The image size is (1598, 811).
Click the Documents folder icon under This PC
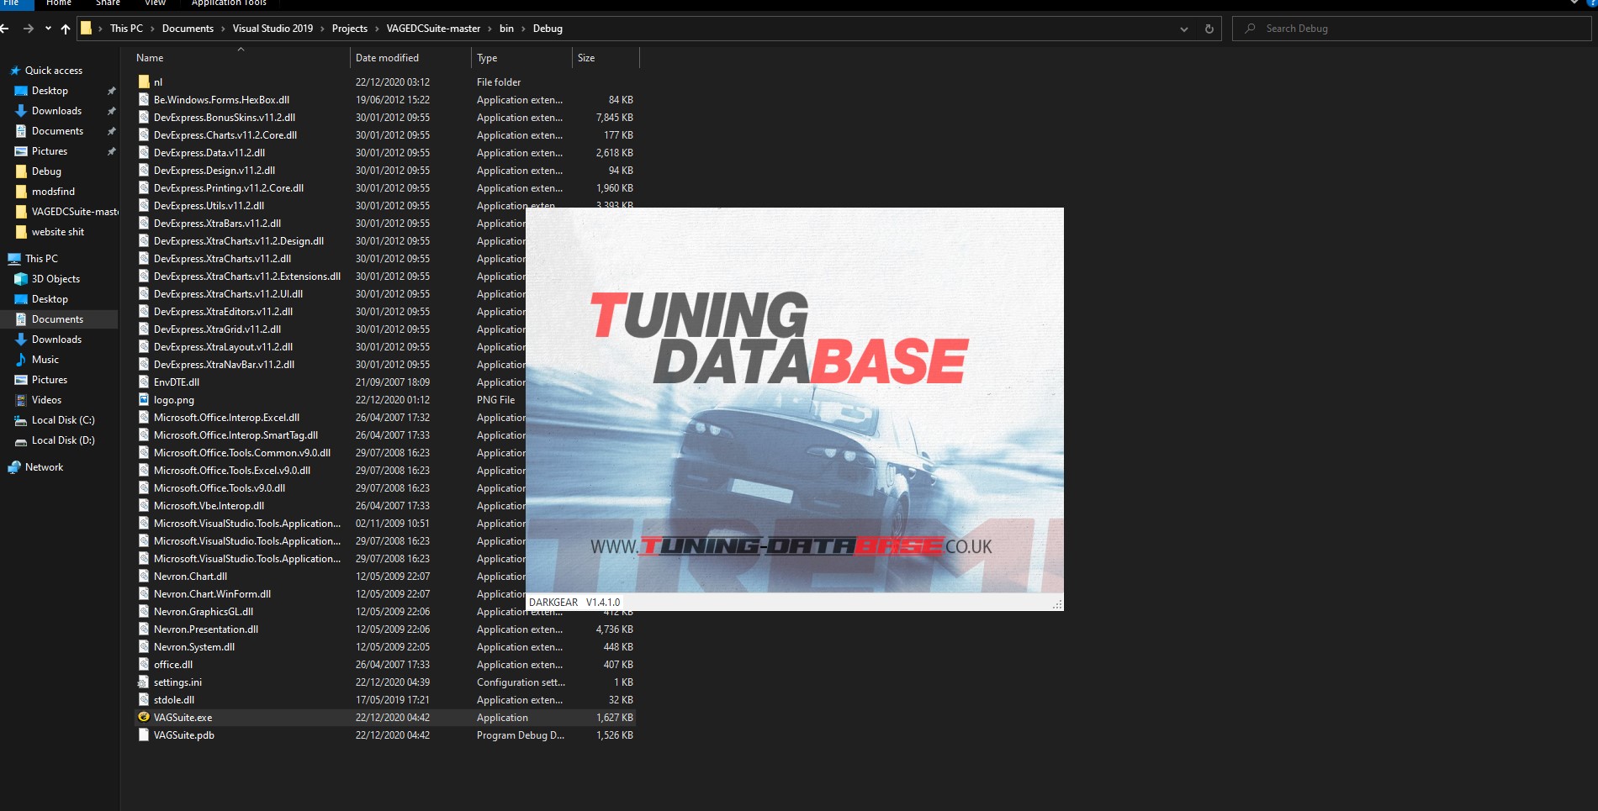[21, 319]
